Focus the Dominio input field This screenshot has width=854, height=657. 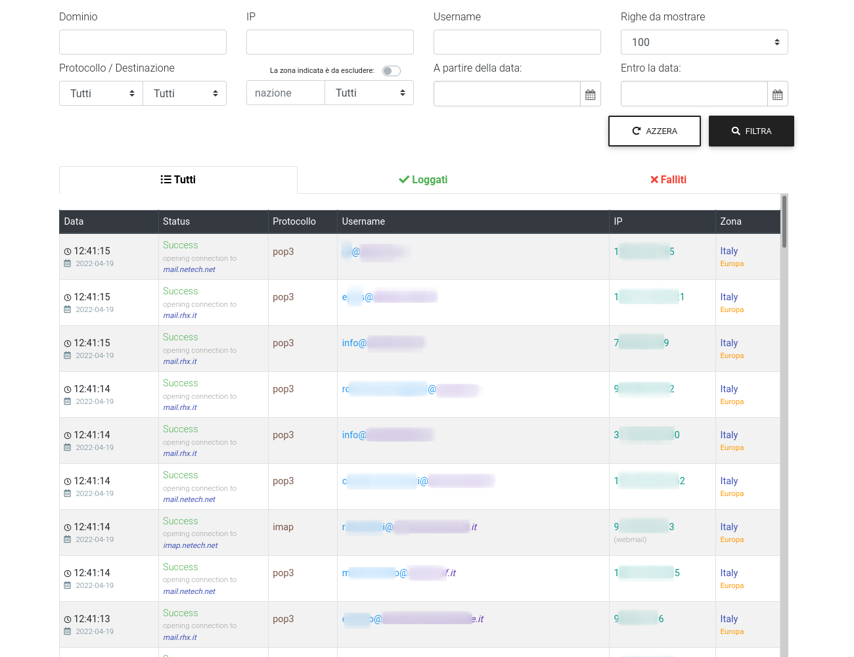[x=143, y=42]
